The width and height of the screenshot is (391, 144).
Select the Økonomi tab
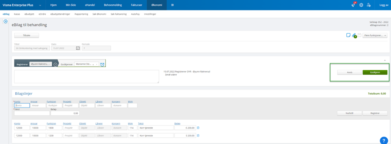click(157, 5)
